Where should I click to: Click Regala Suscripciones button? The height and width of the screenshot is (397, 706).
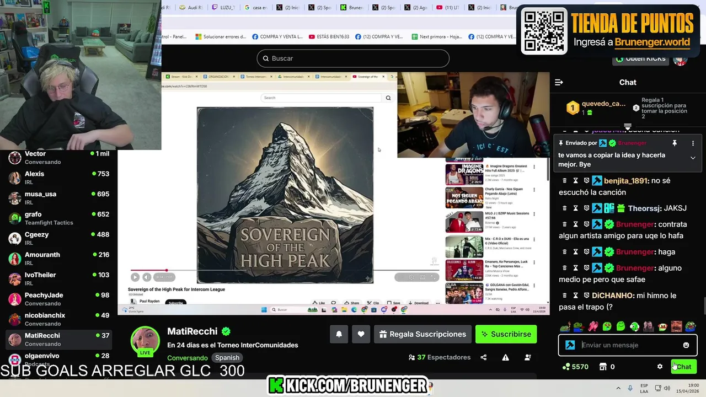[422, 334]
